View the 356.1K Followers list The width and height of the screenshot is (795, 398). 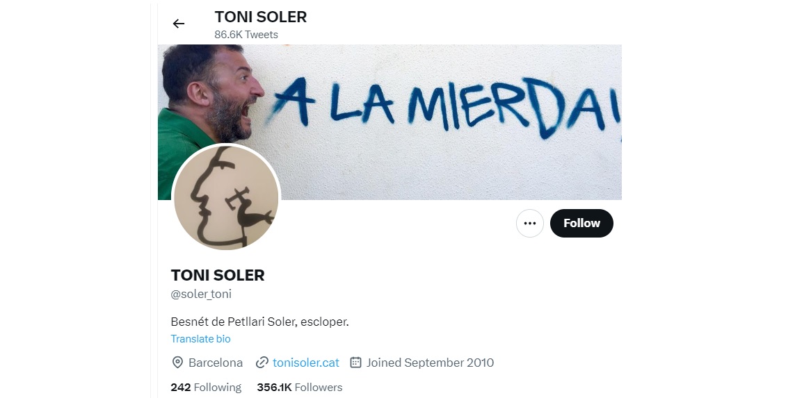click(x=300, y=387)
